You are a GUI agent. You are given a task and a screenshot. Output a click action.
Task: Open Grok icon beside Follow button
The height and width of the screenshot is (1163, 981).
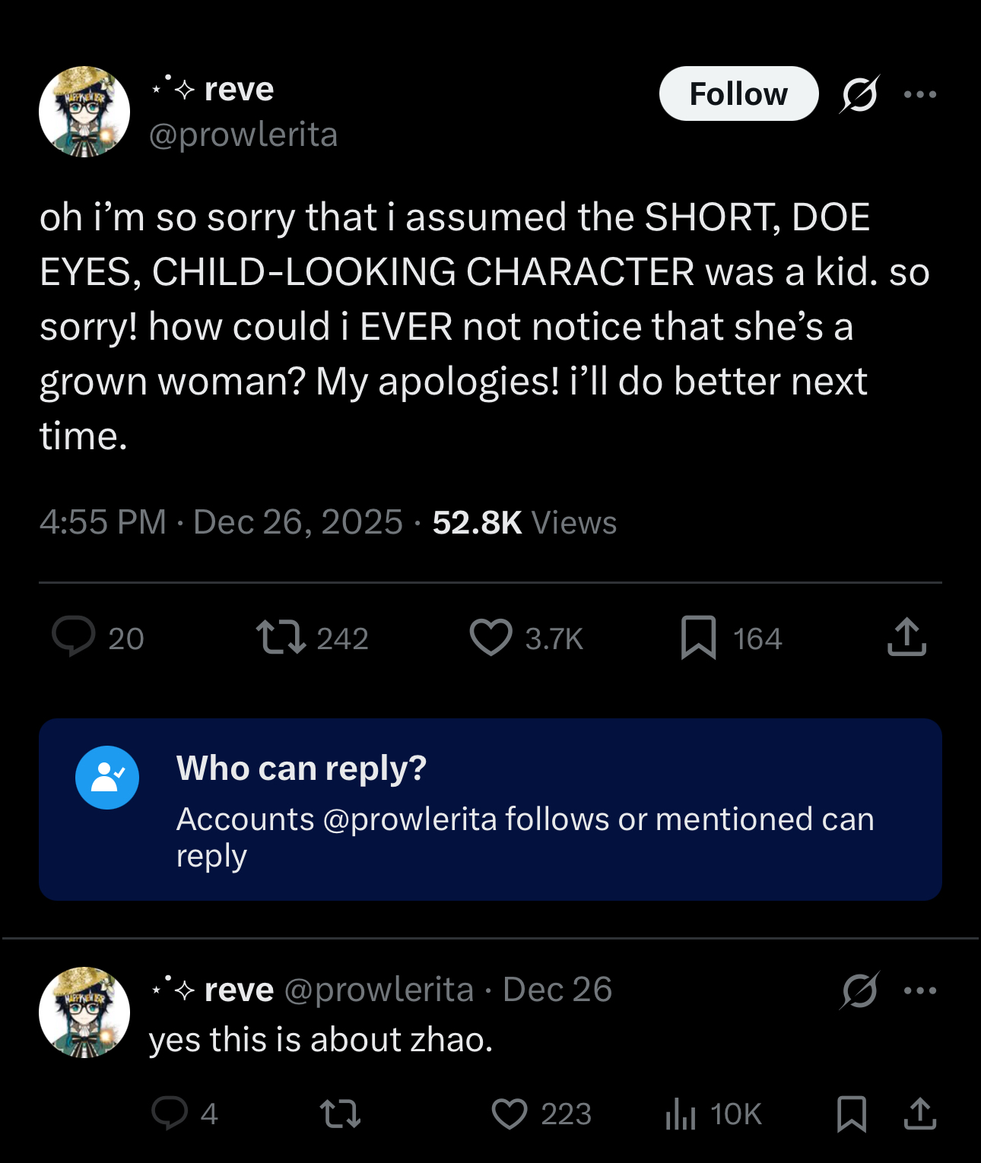tap(859, 94)
